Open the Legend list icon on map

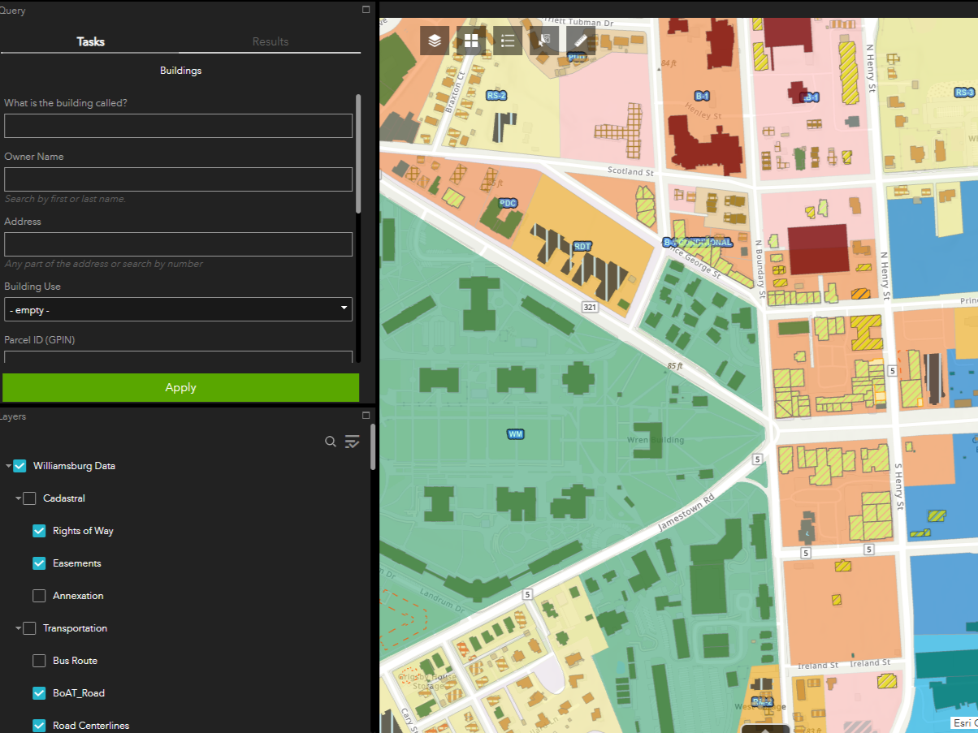pos(508,41)
